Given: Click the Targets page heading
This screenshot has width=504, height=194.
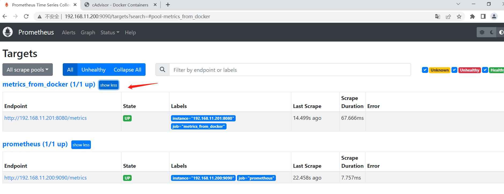Looking at the screenshot, I should coord(20,54).
